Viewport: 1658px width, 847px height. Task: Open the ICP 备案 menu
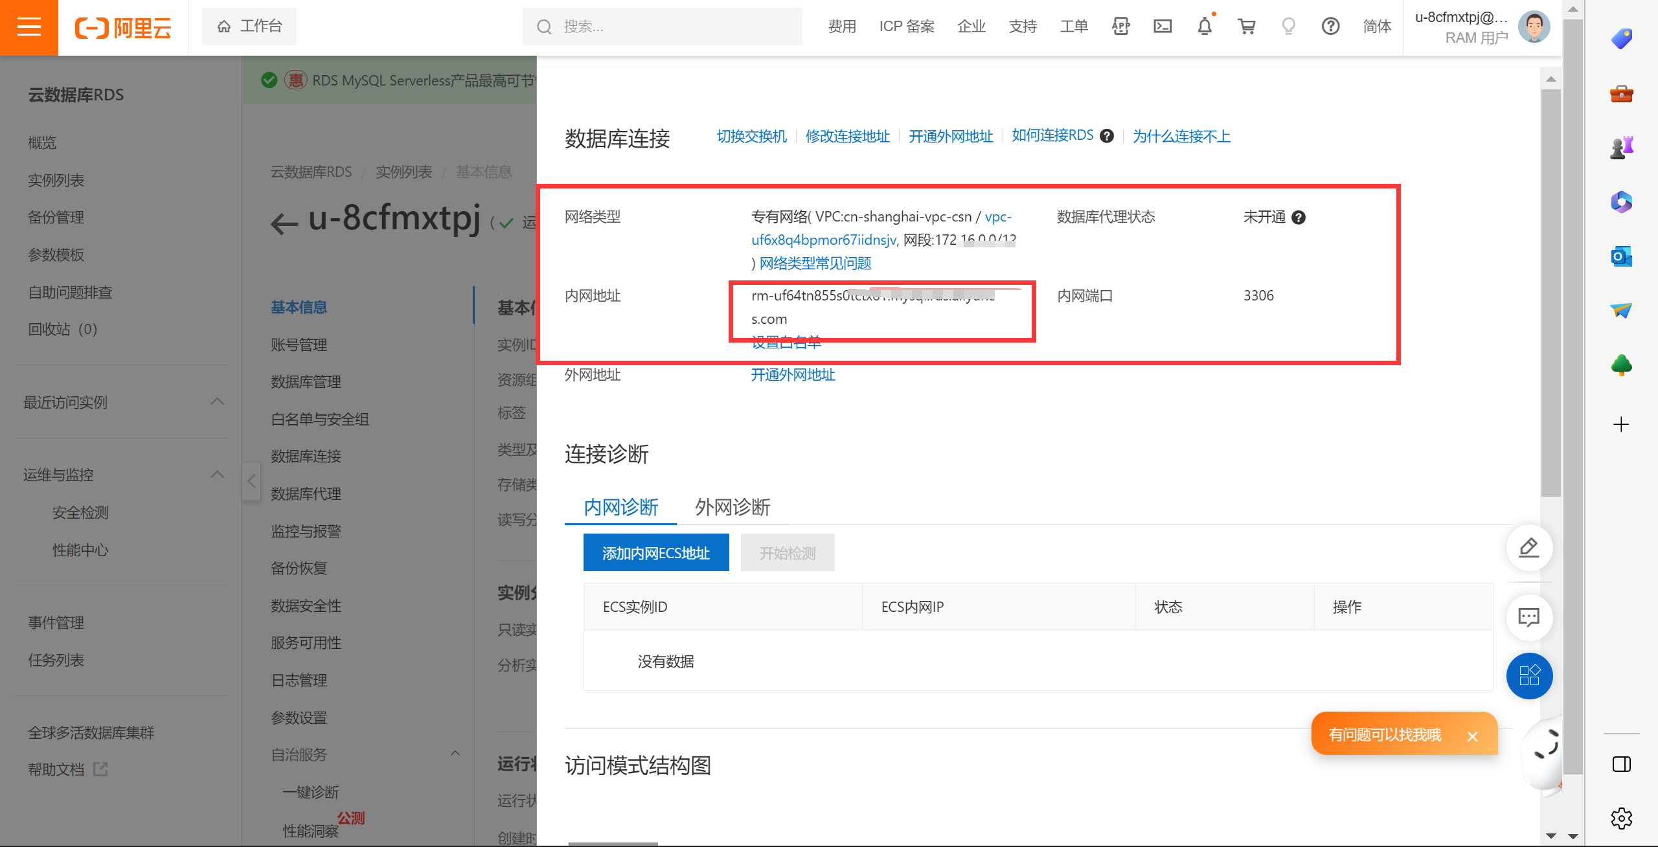907,27
